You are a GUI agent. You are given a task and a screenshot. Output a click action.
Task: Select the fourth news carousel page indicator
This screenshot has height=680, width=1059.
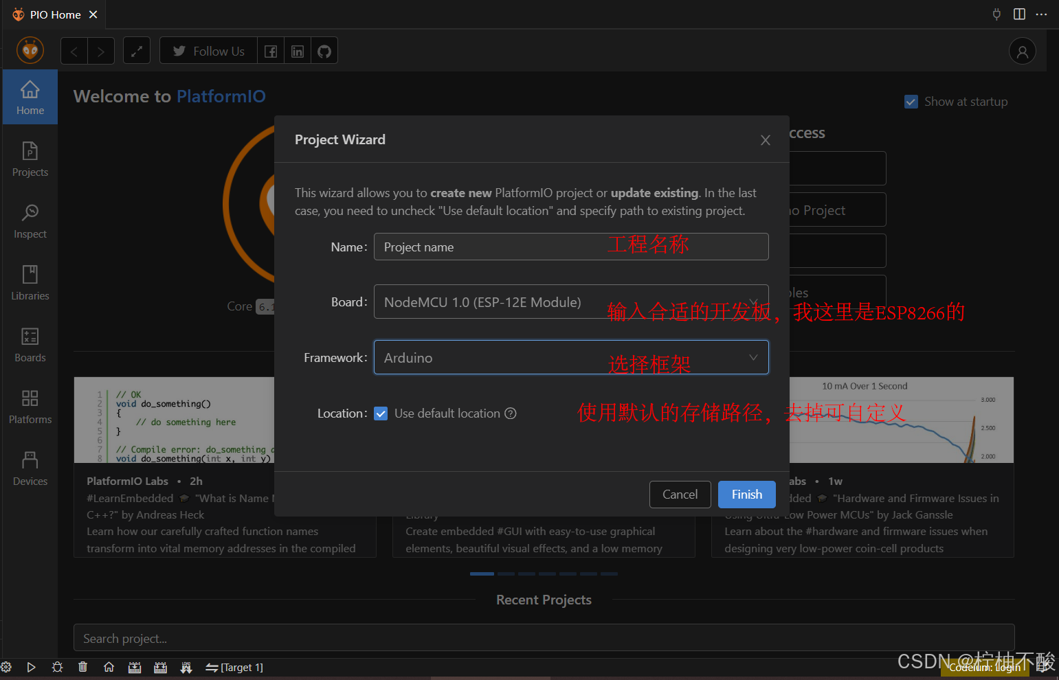coord(547,574)
